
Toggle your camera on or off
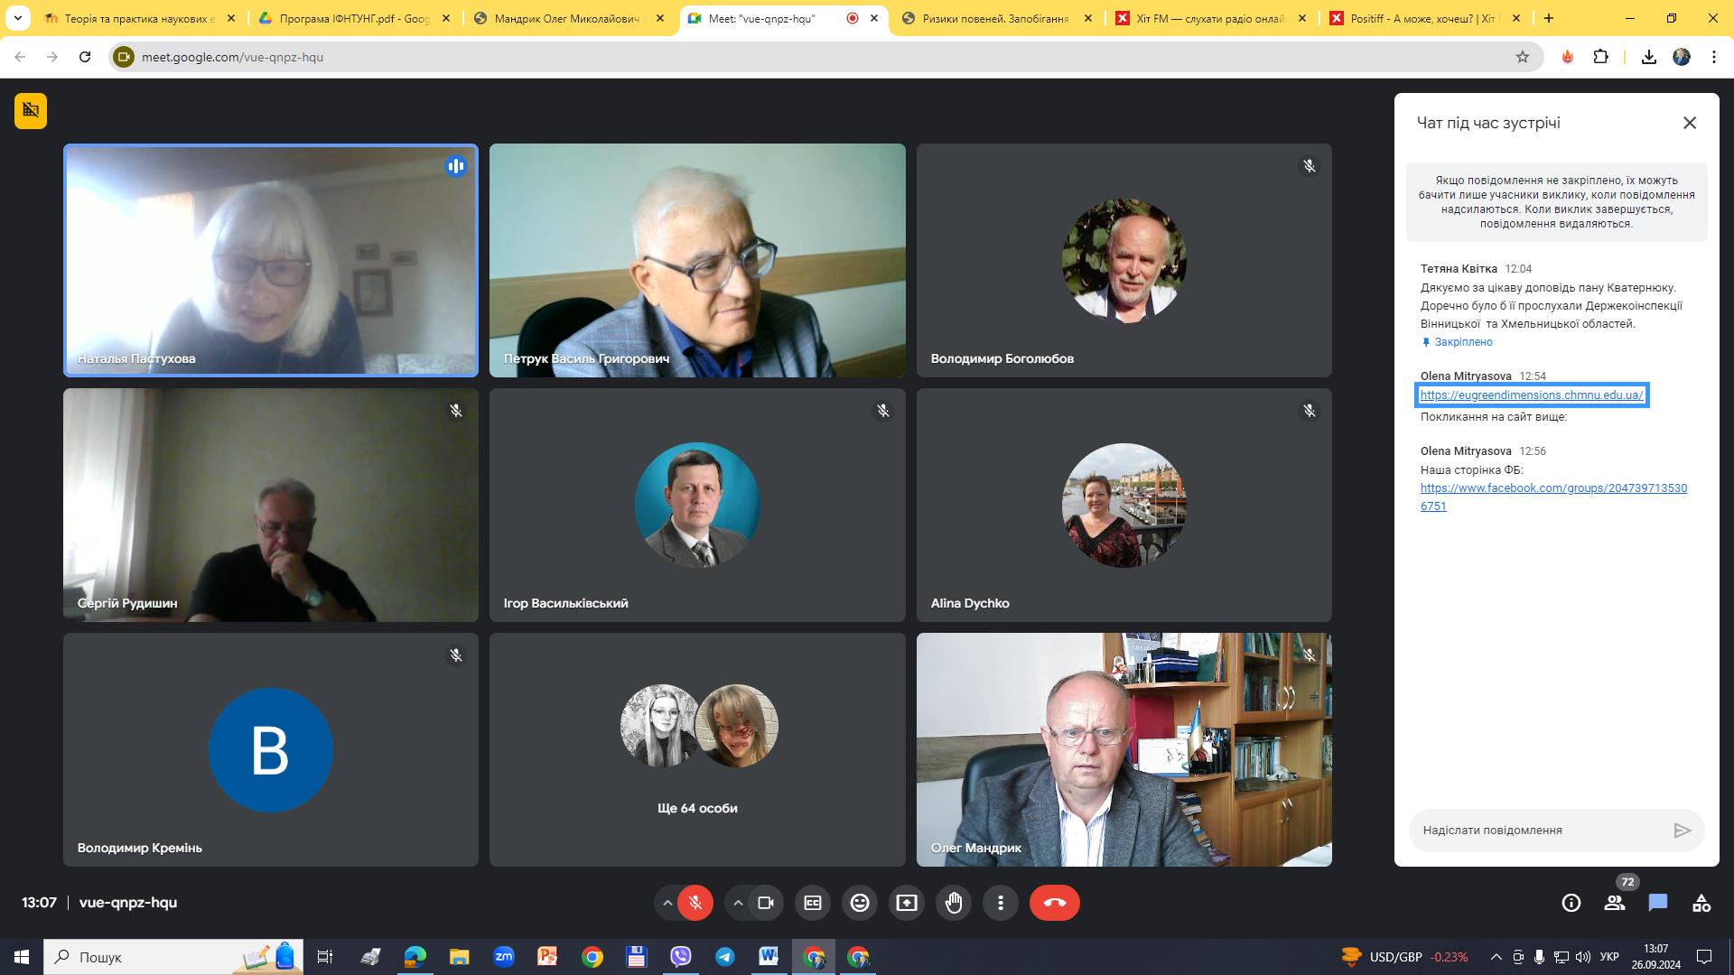coord(766,903)
